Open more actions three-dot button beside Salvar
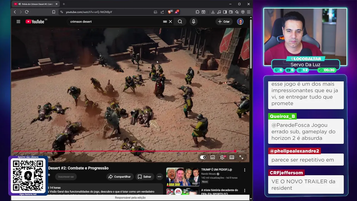This screenshot has width=357, height=201. 159,177
